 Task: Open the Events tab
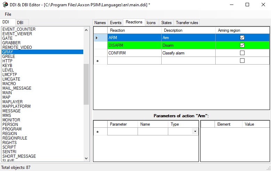pyautogui.click(x=116, y=23)
